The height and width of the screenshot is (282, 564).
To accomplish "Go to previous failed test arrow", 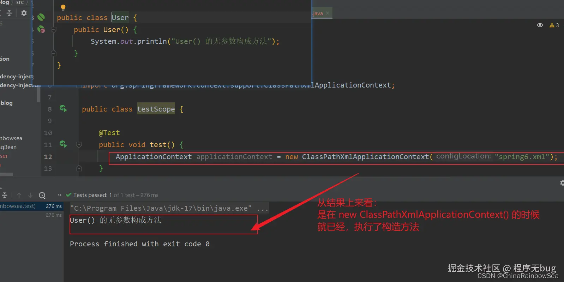I will 19,195.
